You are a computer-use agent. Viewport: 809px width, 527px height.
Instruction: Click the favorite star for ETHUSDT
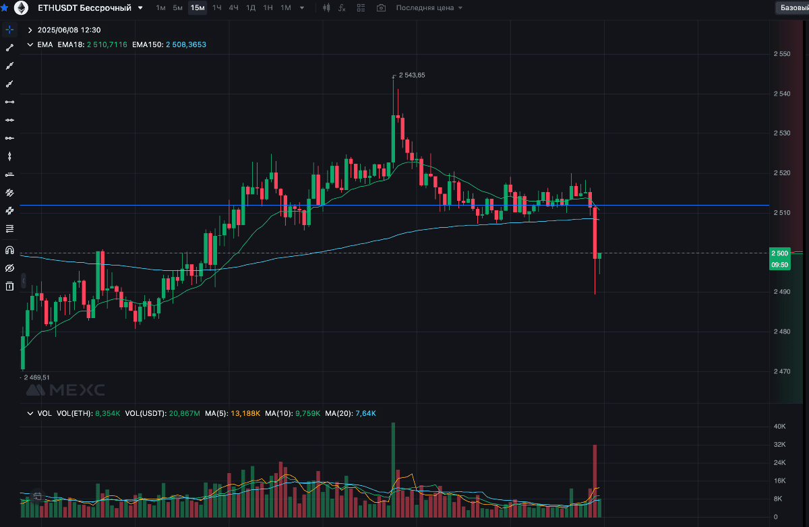pyautogui.click(x=4, y=8)
